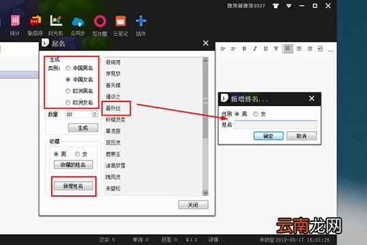Open the more options ellipsis in toolbar

331,50
